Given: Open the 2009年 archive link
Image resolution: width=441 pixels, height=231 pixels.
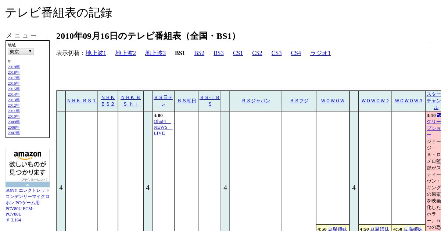Looking at the screenshot, I should coord(14,122).
